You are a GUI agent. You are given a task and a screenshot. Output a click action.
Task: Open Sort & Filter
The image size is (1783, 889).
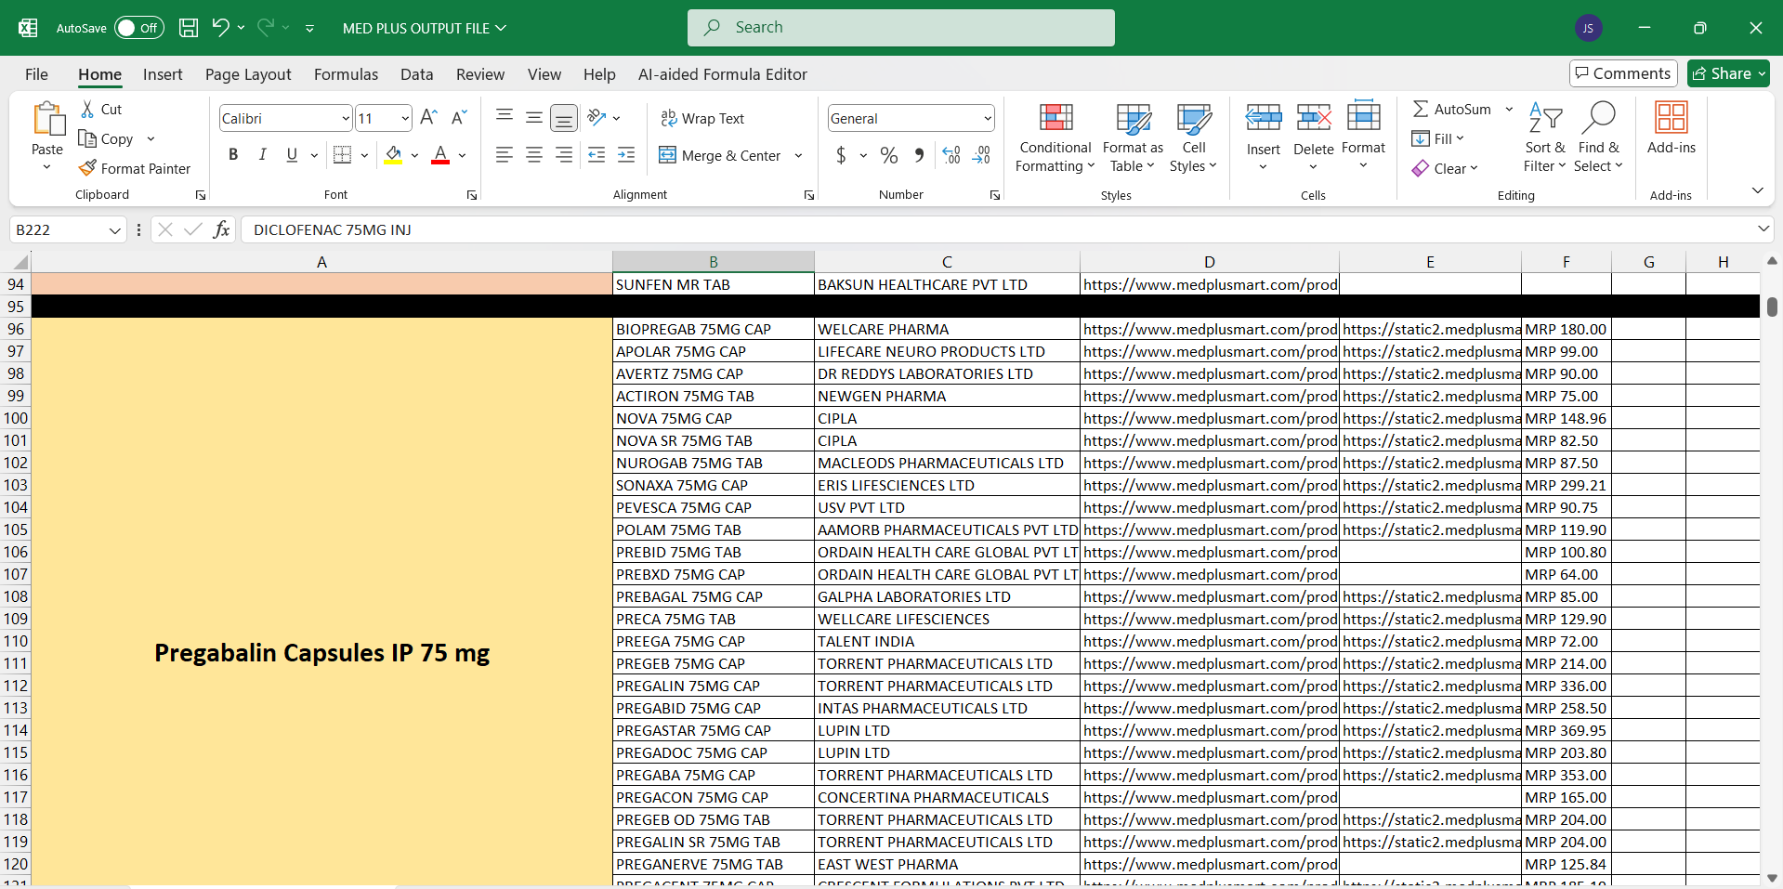pyautogui.click(x=1544, y=138)
